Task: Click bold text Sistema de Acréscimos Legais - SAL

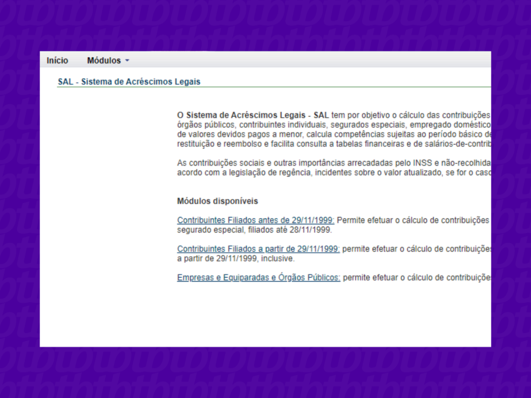Action: tap(257, 115)
